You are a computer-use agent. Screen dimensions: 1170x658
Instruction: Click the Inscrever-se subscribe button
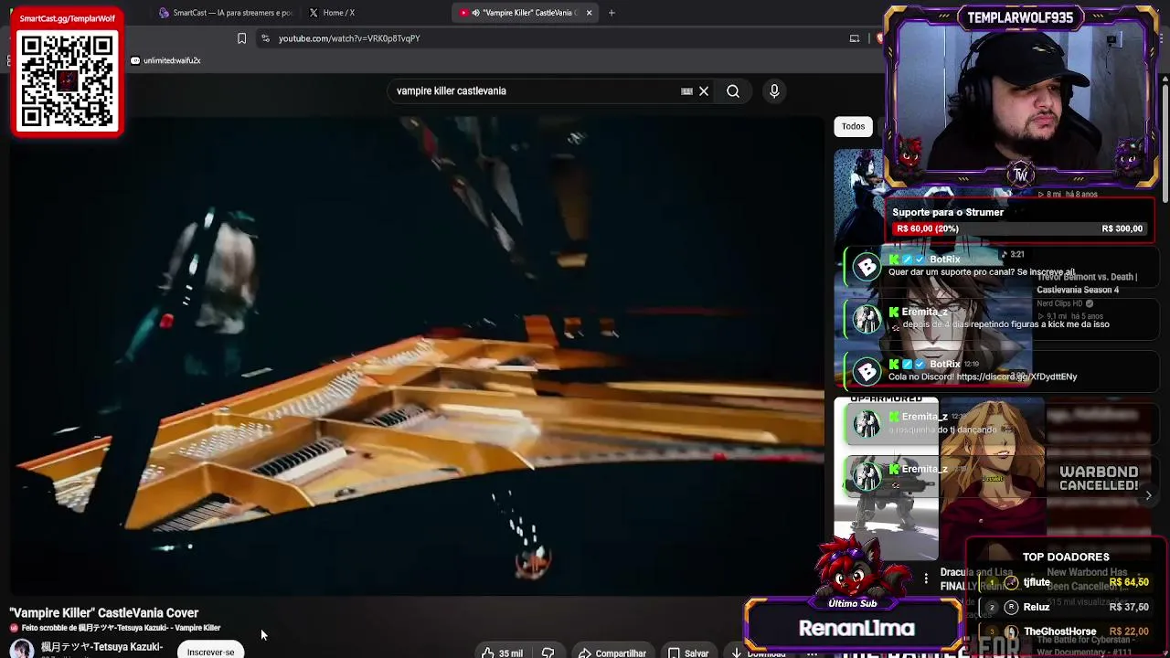click(x=211, y=652)
